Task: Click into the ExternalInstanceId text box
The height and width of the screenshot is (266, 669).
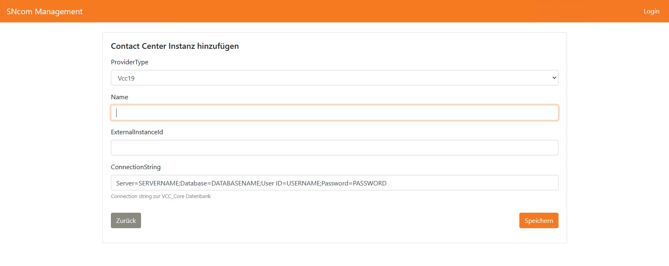Action: pos(334,148)
